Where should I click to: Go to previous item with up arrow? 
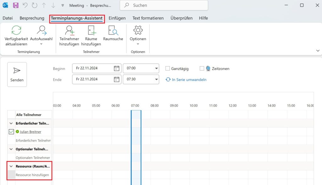(x=44, y=5)
